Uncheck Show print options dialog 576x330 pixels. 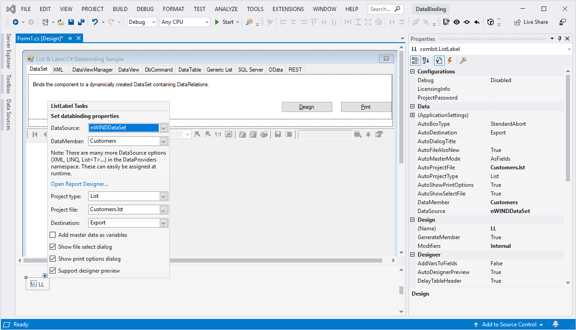[53, 259]
